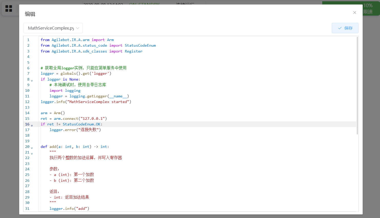The image size is (380, 218).
Task: Click the green 10% 限速 speed indicator
Action: coord(368,8)
